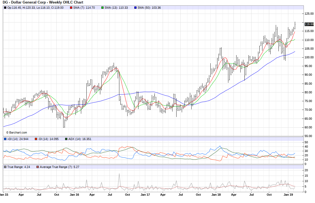Click the 95.00 price axis label
Screen dimensions: 315x203
coord(309,66)
